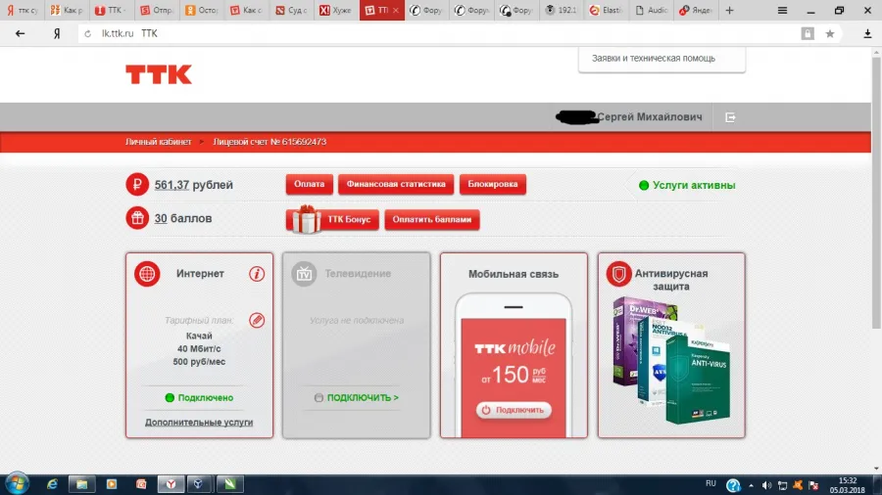Open Дополнительные услуги link

pyautogui.click(x=199, y=422)
